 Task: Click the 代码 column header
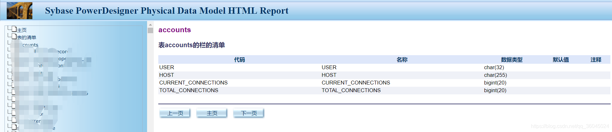[239, 60]
